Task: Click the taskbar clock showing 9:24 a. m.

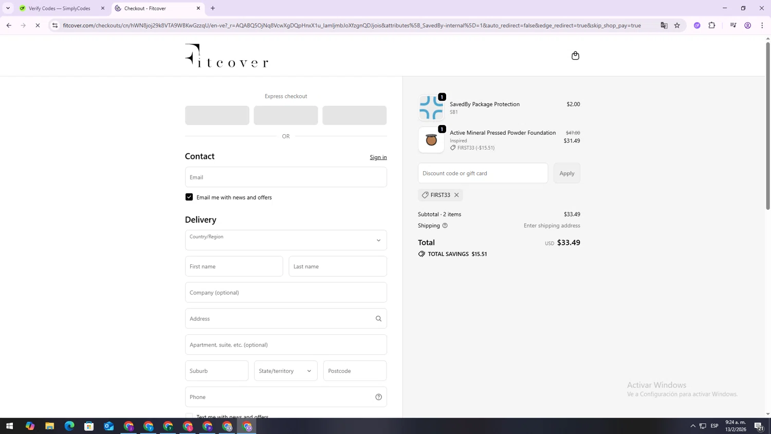Action: (736, 426)
